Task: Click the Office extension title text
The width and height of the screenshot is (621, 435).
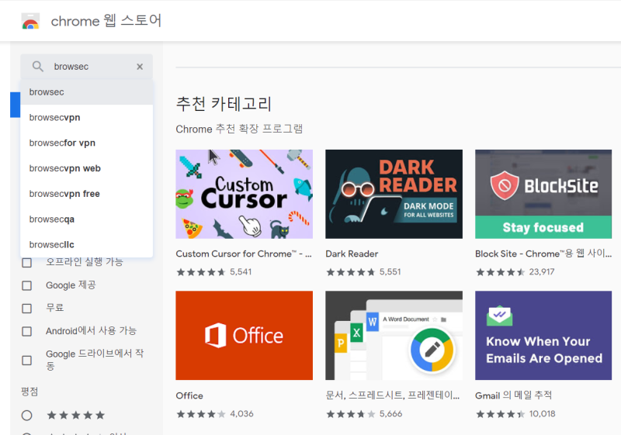Action: coord(189,396)
